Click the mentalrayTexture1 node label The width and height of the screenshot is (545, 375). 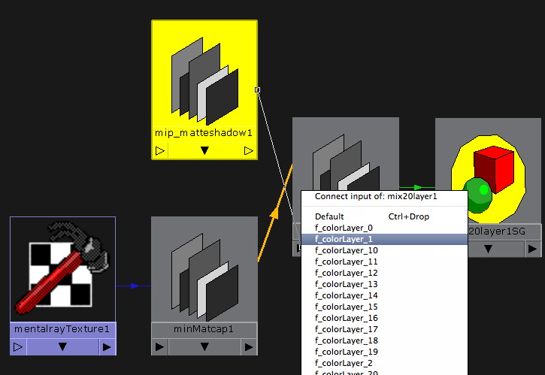pyautogui.click(x=62, y=328)
